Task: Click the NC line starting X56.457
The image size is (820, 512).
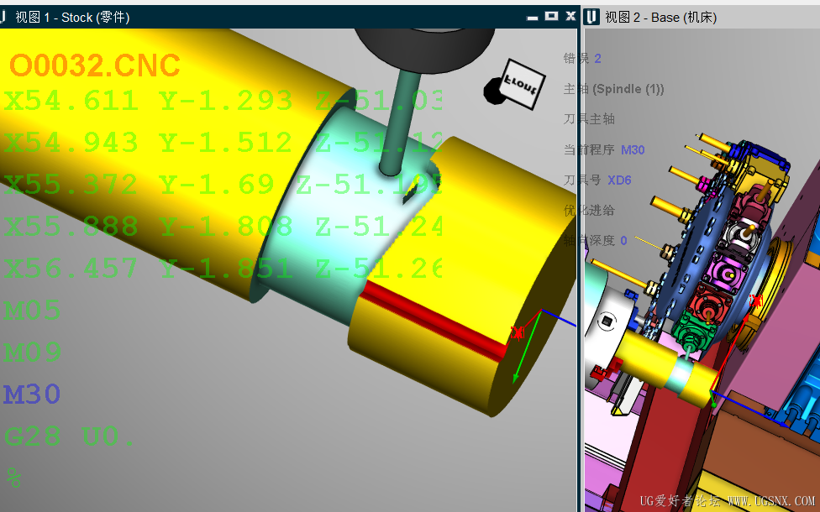Action: click(223, 268)
